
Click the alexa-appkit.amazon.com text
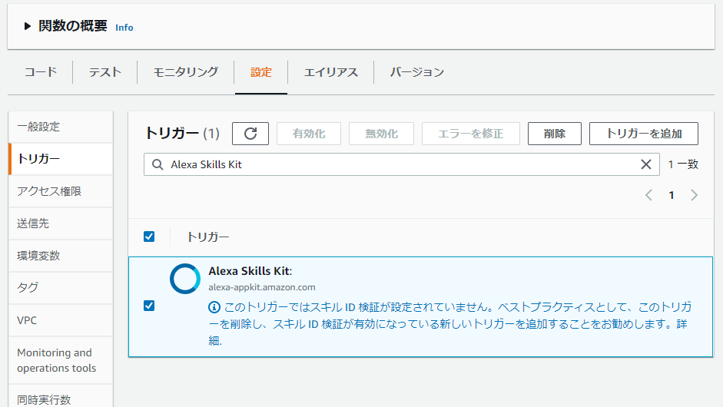262,287
